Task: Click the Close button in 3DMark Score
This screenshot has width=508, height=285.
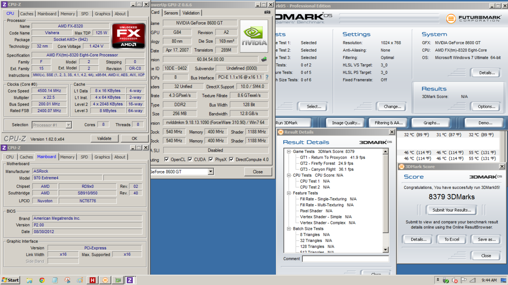Action: click(x=486, y=256)
